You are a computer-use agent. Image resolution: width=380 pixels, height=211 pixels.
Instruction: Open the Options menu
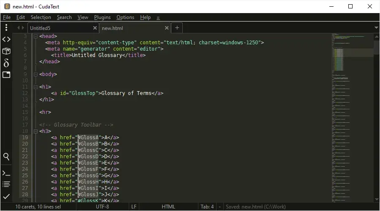(125, 17)
